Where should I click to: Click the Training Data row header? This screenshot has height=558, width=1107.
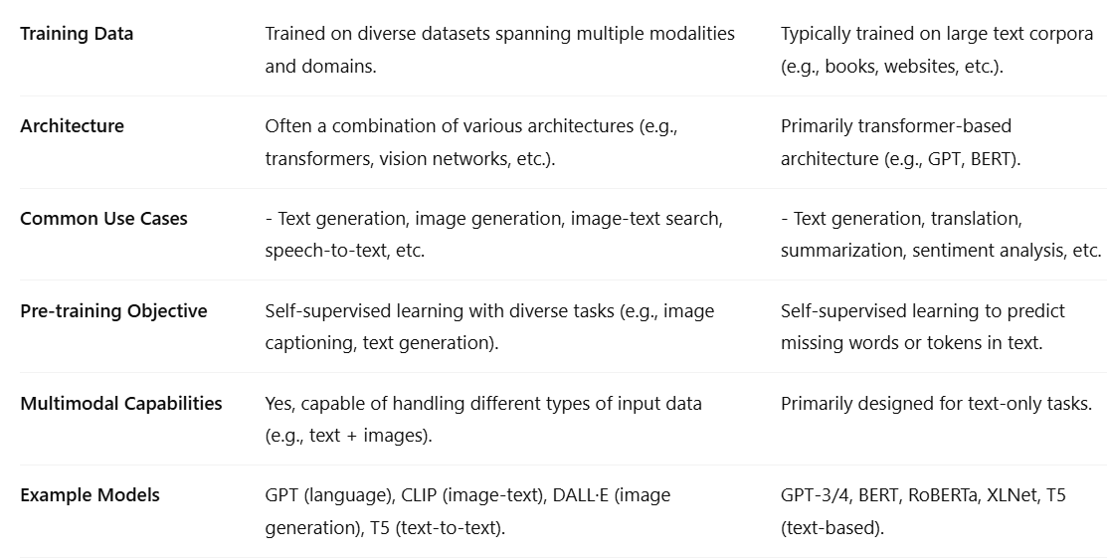pos(77,34)
